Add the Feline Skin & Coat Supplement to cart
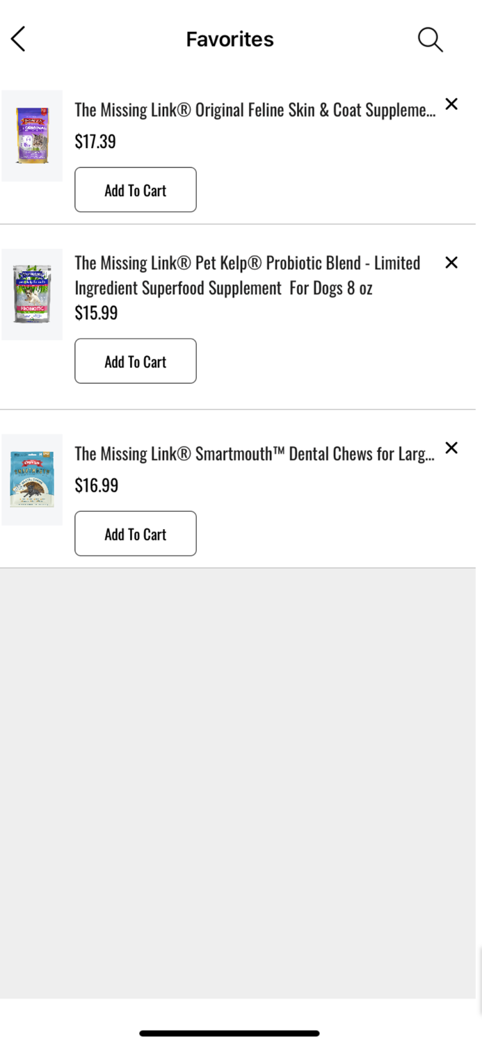482x1043 pixels. point(135,189)
